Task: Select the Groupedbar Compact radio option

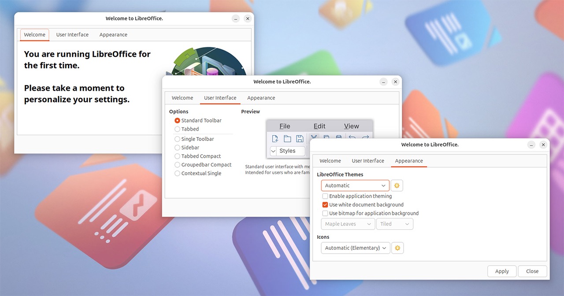Action: [x=203, y=165]
